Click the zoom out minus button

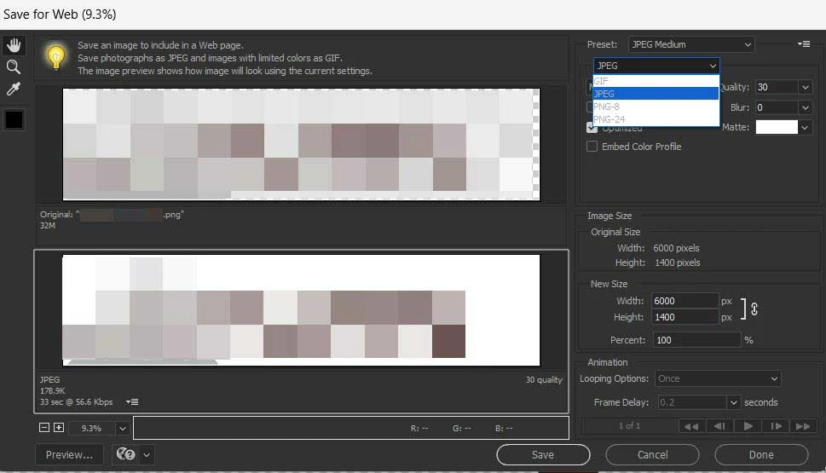pyautogui.click(x=44, y=428)
